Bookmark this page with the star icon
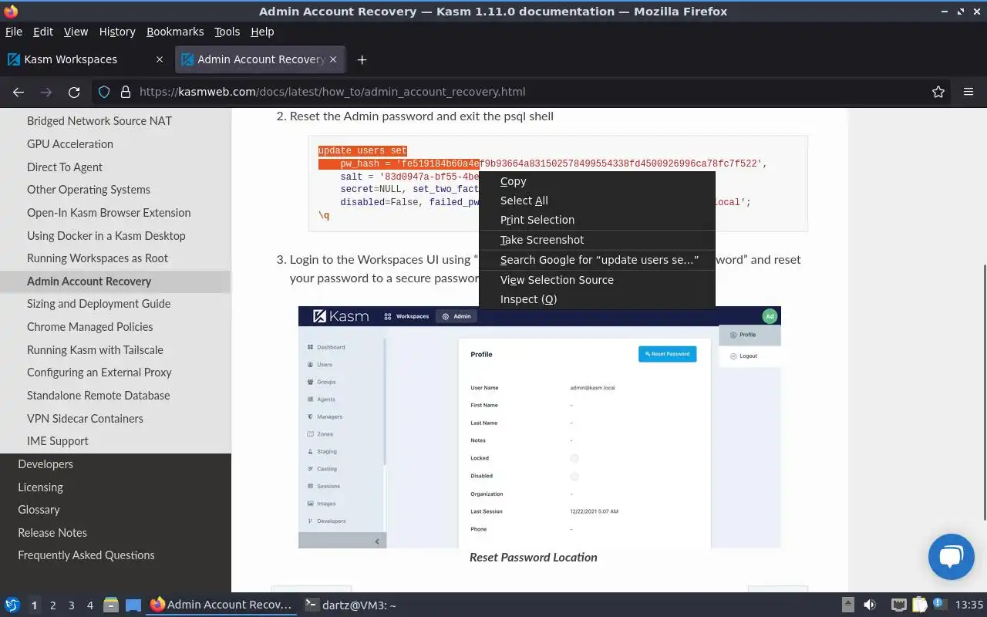This screenshot has height=617, width=987. (x=938, y=92)
